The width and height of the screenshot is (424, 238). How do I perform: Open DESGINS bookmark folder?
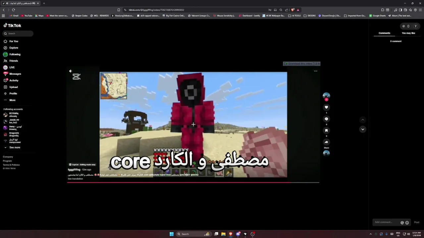coord(310,16)
